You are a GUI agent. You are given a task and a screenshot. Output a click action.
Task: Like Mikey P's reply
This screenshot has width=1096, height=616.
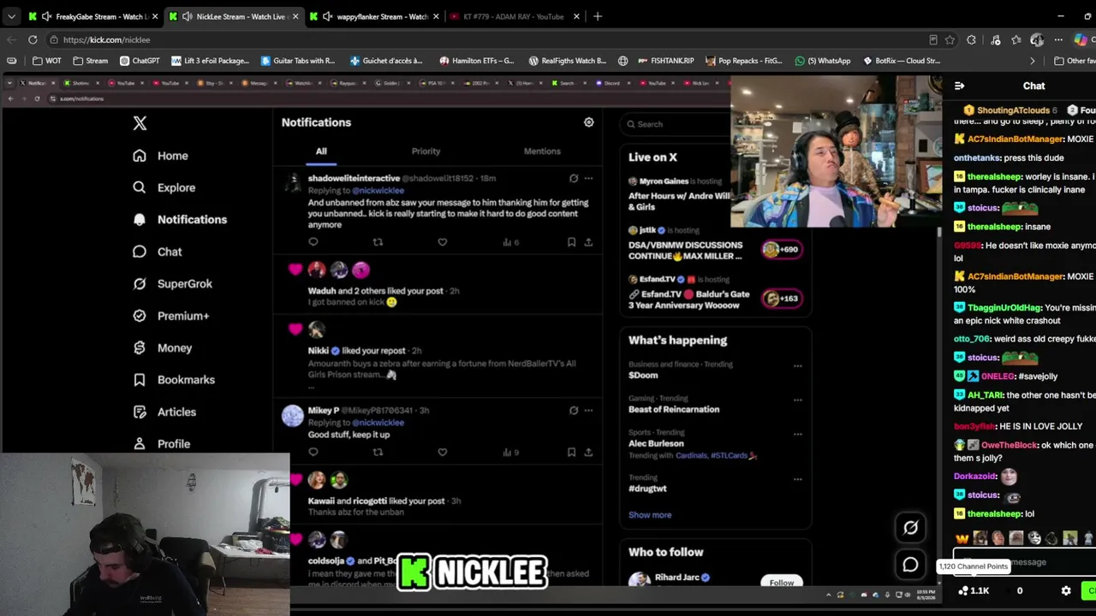point(443,452)
